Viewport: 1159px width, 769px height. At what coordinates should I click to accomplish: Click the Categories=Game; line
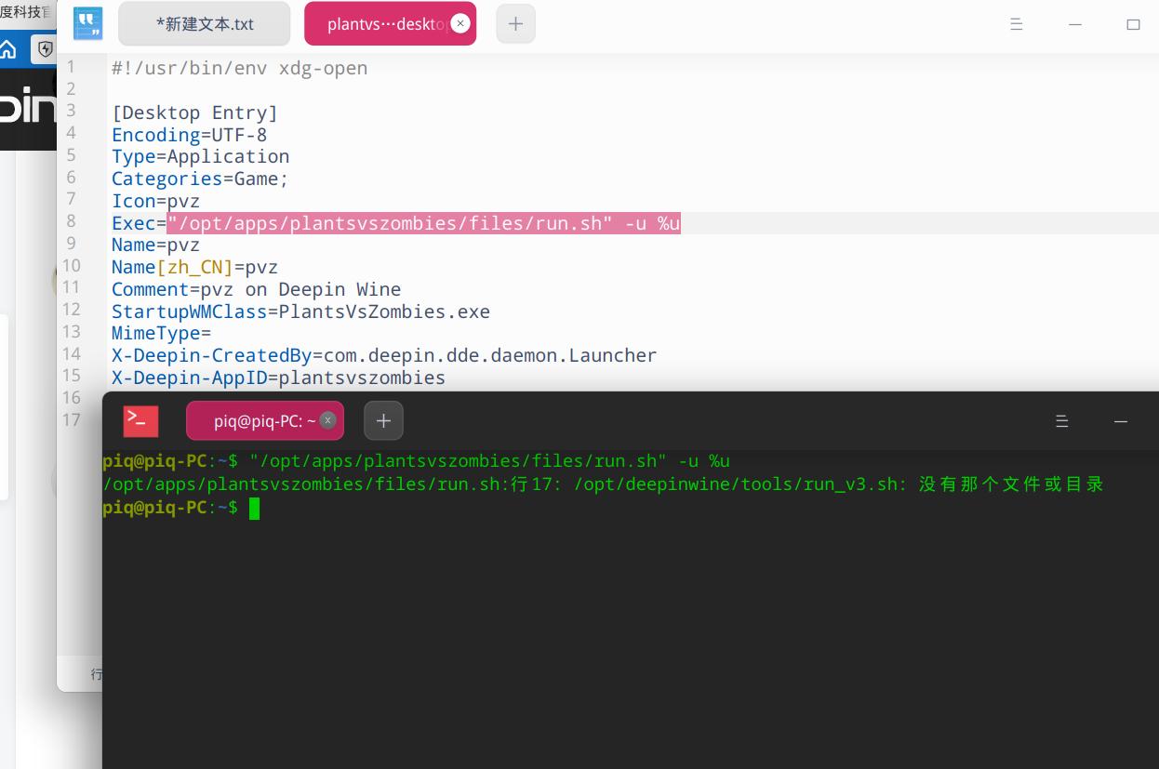[x=200, y=179]
